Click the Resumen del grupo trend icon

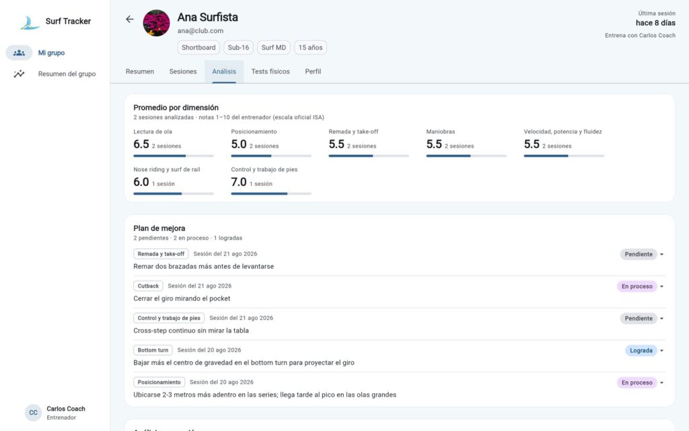pos(19,74)
